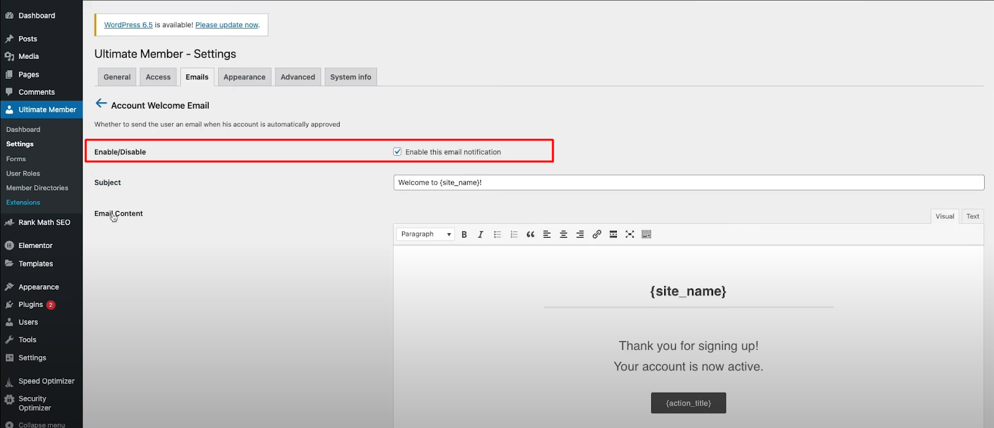Enter fullscreen editor mode
The width and height of the screenshot is (994, 428).
[x=629, y=234]
